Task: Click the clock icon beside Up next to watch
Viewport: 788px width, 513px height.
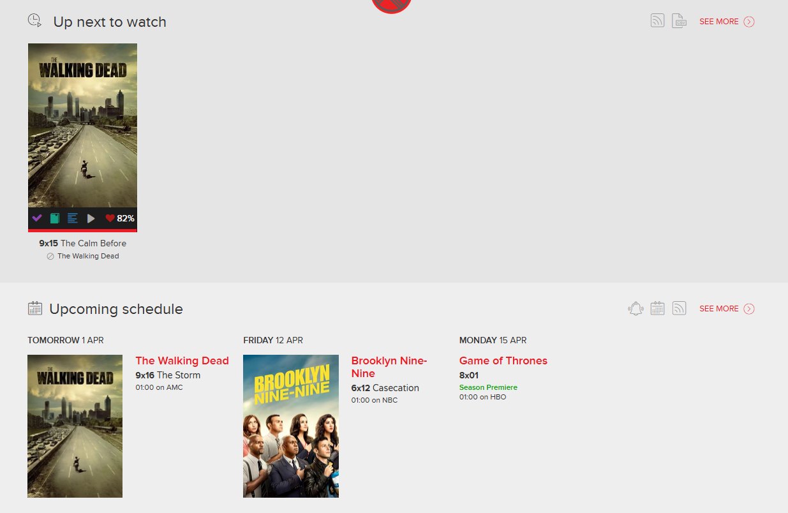Action: (x=34, y=21)
